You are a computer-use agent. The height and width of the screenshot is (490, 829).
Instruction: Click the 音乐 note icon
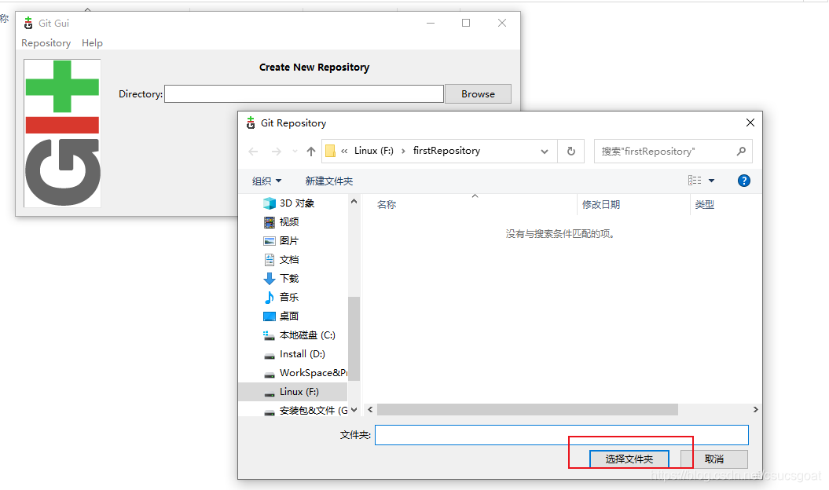coord(270,298)
